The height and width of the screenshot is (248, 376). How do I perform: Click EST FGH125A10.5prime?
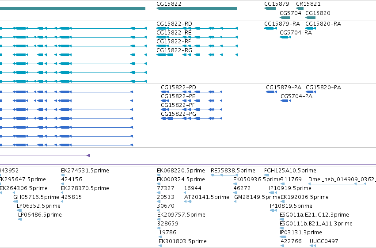[290, 171]
